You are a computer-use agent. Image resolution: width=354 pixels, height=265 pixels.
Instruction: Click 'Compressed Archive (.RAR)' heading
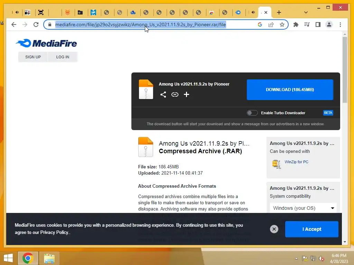coord(201,151)
